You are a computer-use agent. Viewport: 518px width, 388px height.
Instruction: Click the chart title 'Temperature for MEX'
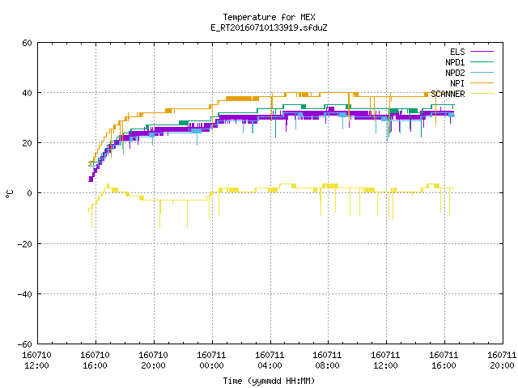point(269,17)
